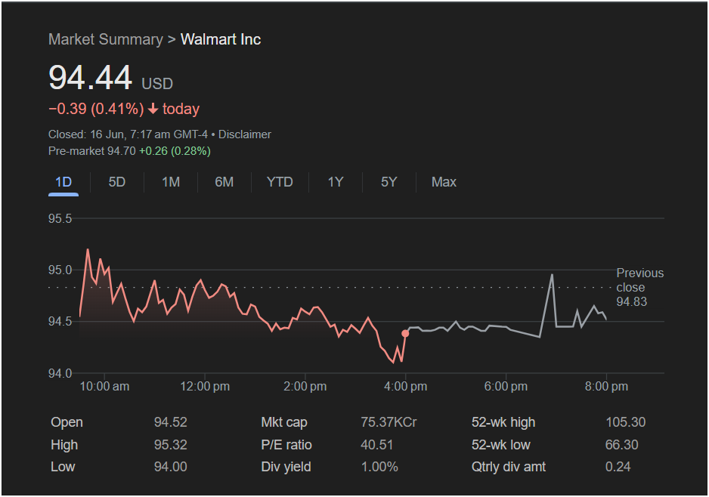This screenshot has width=709, height=497.
Task: Click the 52-wk high value 105.30
Action: point(625,422)
